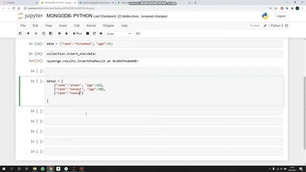Bookmark this page with star icon
The width and height of the screenshot is (306, 172).
pyautogui.click(x=275, y=8)
